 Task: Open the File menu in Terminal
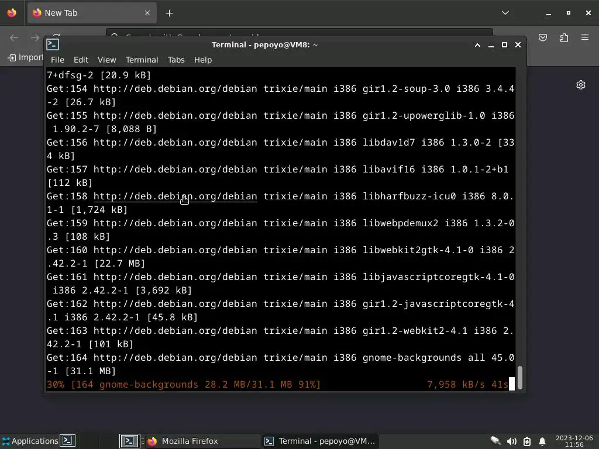point(57,60)
